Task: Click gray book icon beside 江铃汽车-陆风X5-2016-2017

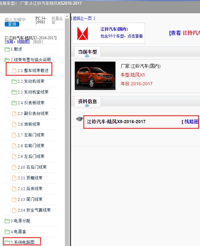Action: 79,119
